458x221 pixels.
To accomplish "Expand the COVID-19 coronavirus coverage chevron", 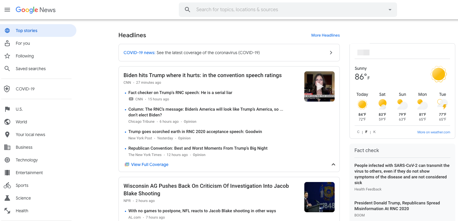I will (x=331, y=52).
